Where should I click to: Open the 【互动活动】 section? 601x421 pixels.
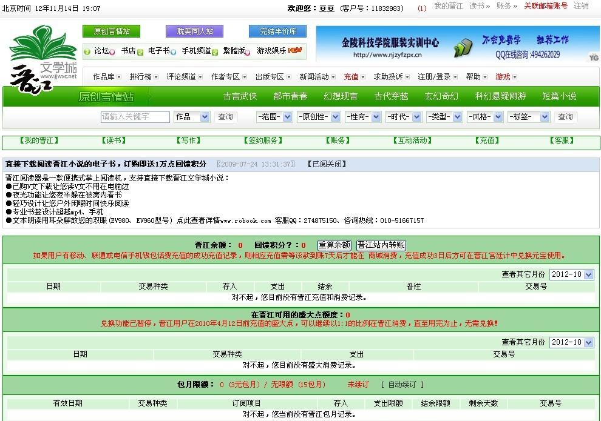(412, 141)
